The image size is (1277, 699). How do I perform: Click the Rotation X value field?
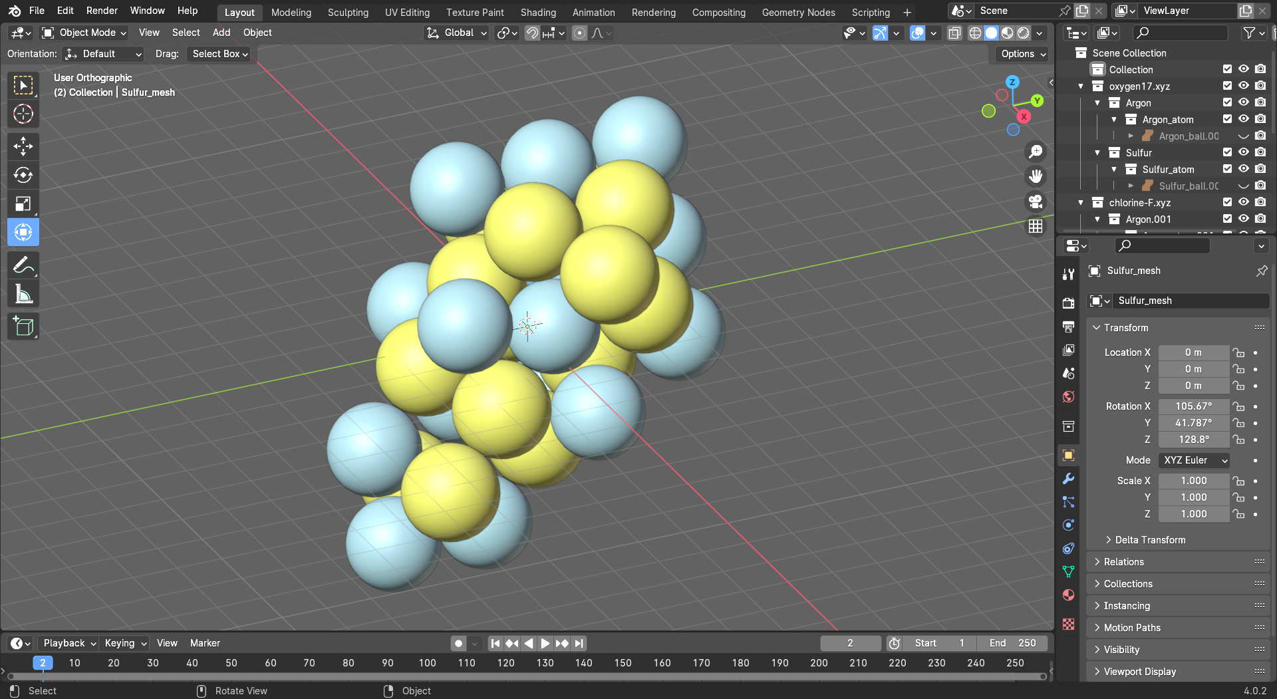(x=1193, y=406)
